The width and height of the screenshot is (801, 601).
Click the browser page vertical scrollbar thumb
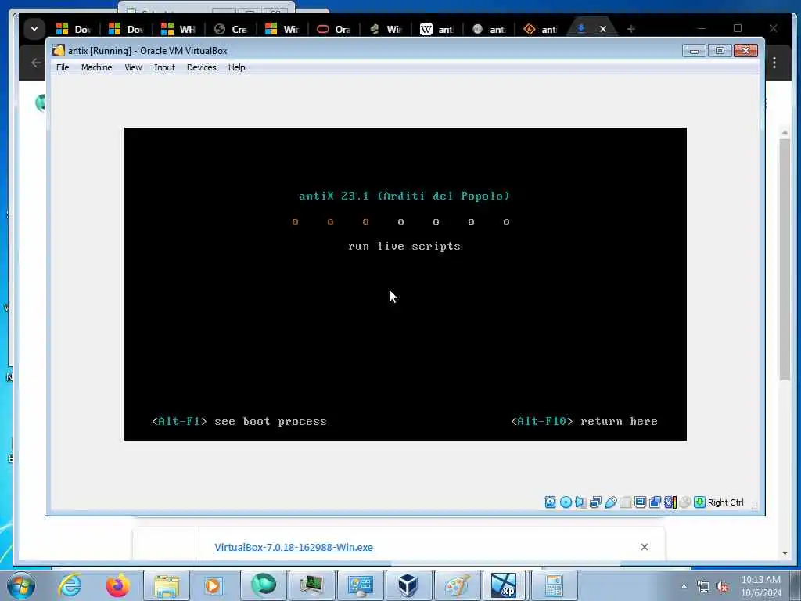785,259
